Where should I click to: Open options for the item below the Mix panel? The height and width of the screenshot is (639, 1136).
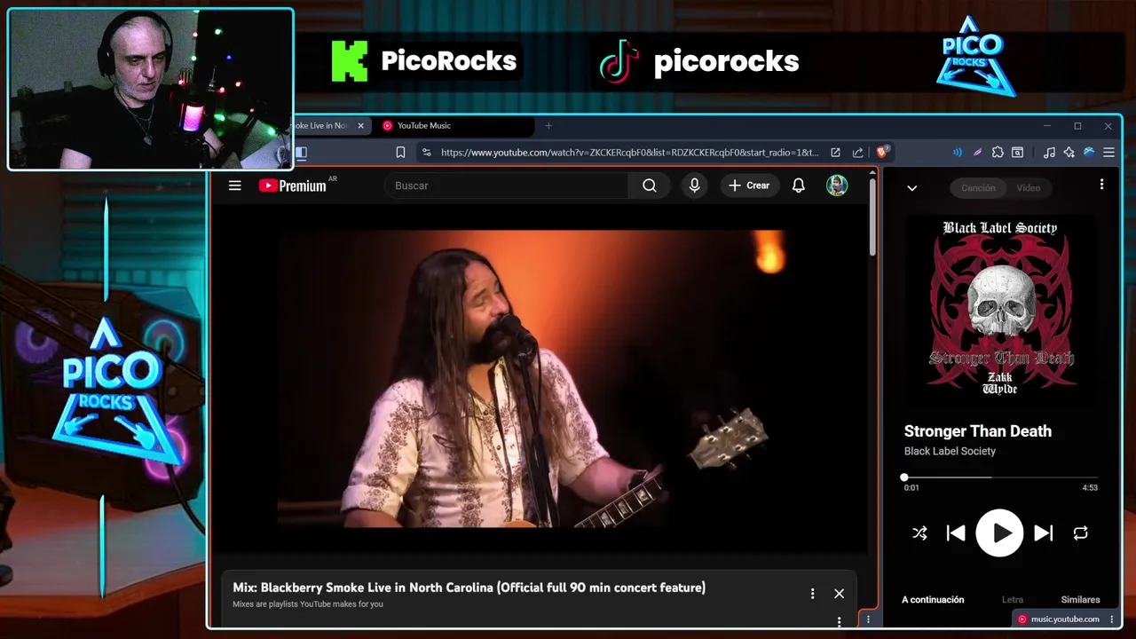click(x=839, y=623)
